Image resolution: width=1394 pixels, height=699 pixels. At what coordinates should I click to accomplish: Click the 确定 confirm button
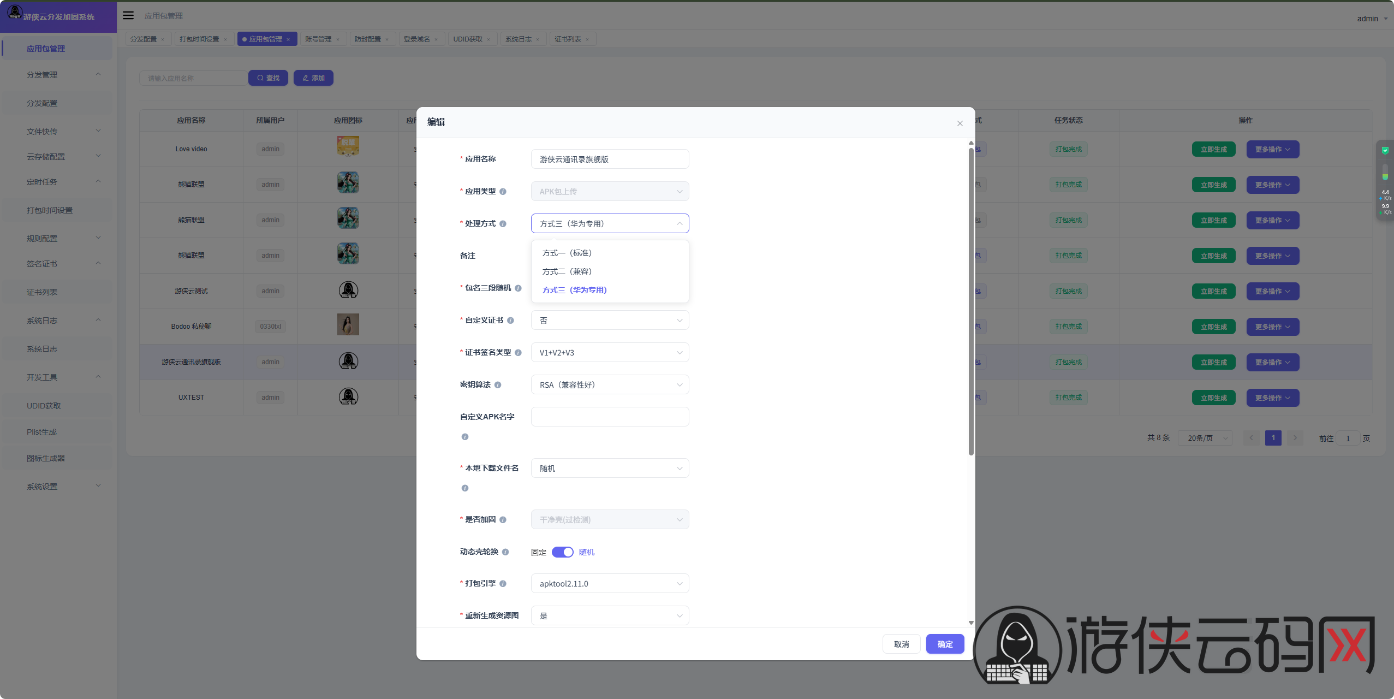coord(945,644)
